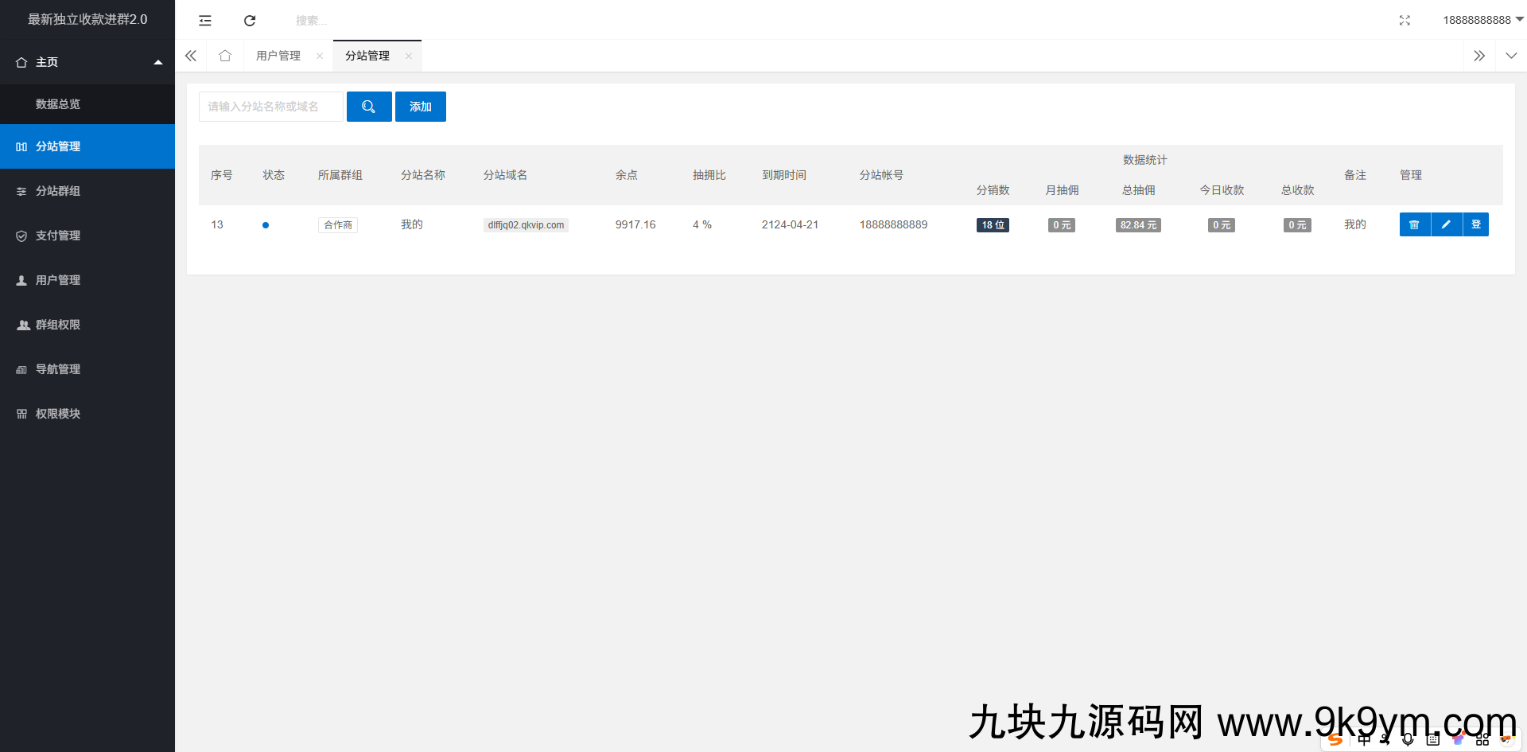
Task: Open the 权限模块 section
Action: coord(59,414)
